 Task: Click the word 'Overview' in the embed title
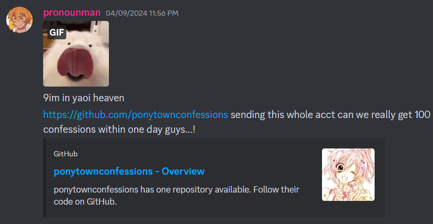click(x=183, y=171)
